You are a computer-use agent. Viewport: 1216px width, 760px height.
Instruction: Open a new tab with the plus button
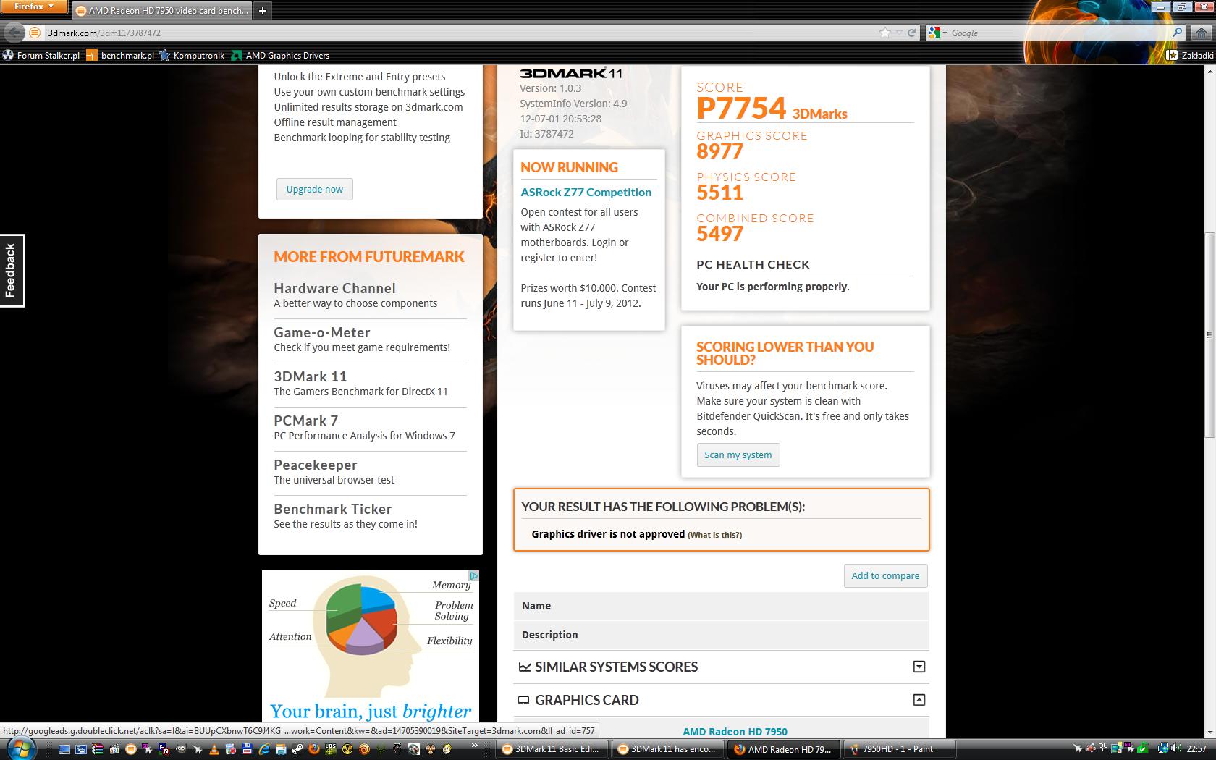click(263, 10)
